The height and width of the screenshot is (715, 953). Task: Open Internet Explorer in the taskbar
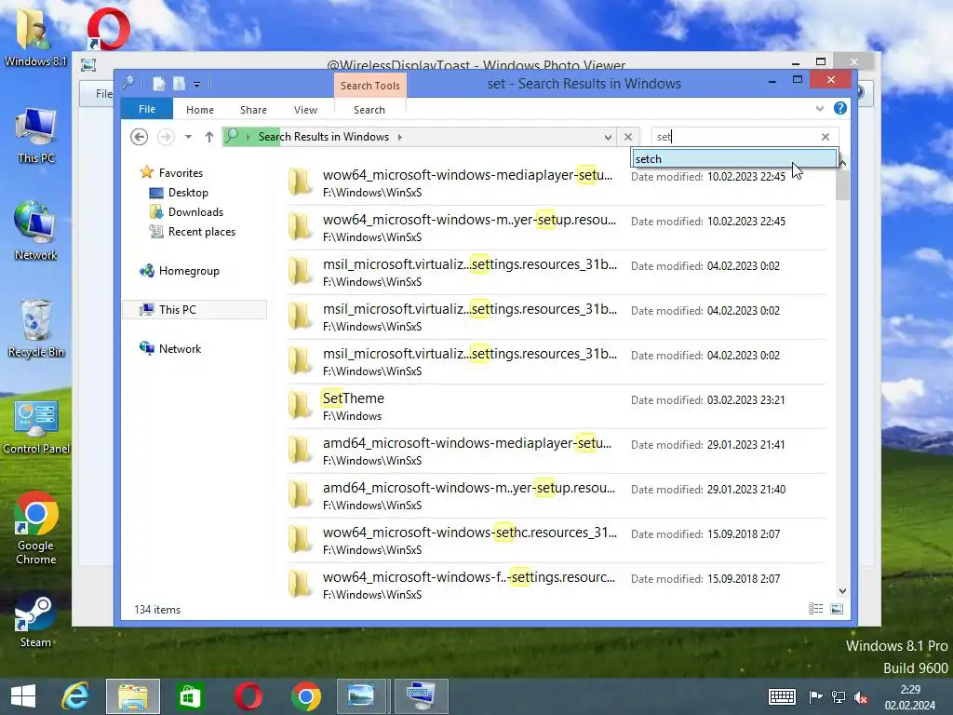[x=75, y=696]
